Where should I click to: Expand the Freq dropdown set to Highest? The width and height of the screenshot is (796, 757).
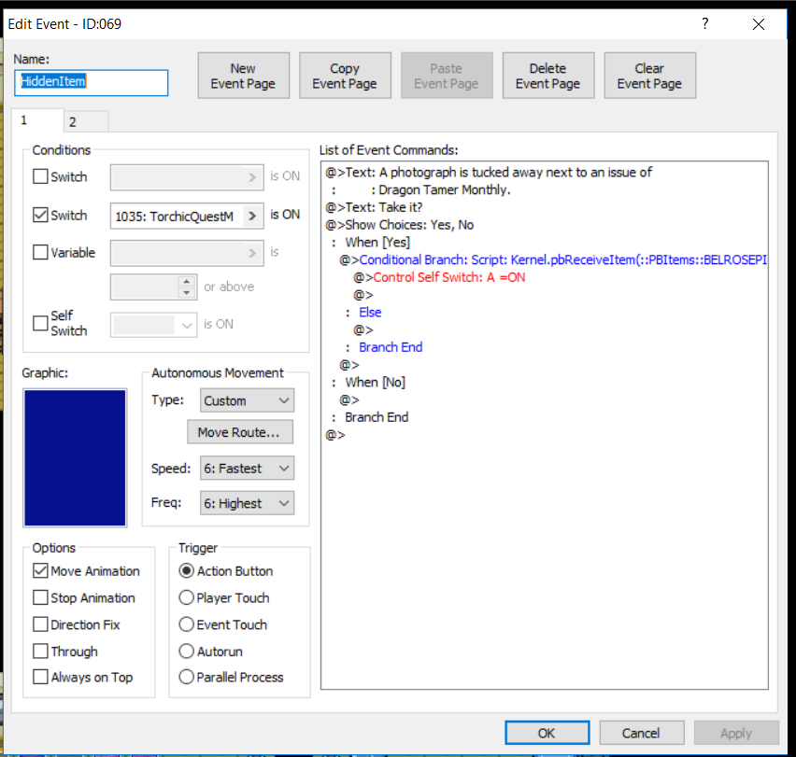pyautogui.click(x=248, y=504)
